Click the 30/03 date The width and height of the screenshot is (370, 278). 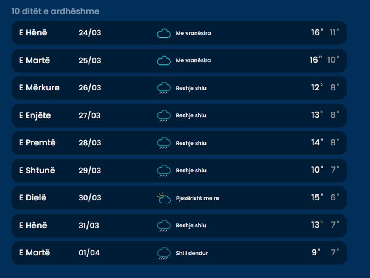(90, 198)
